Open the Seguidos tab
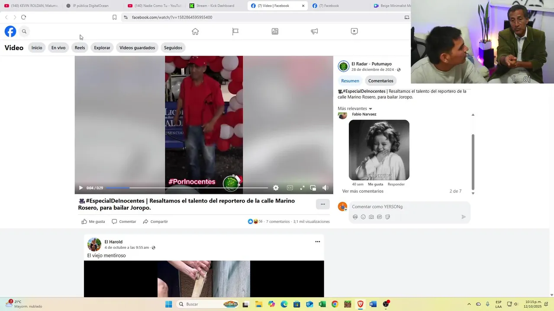 pos(173,48)
